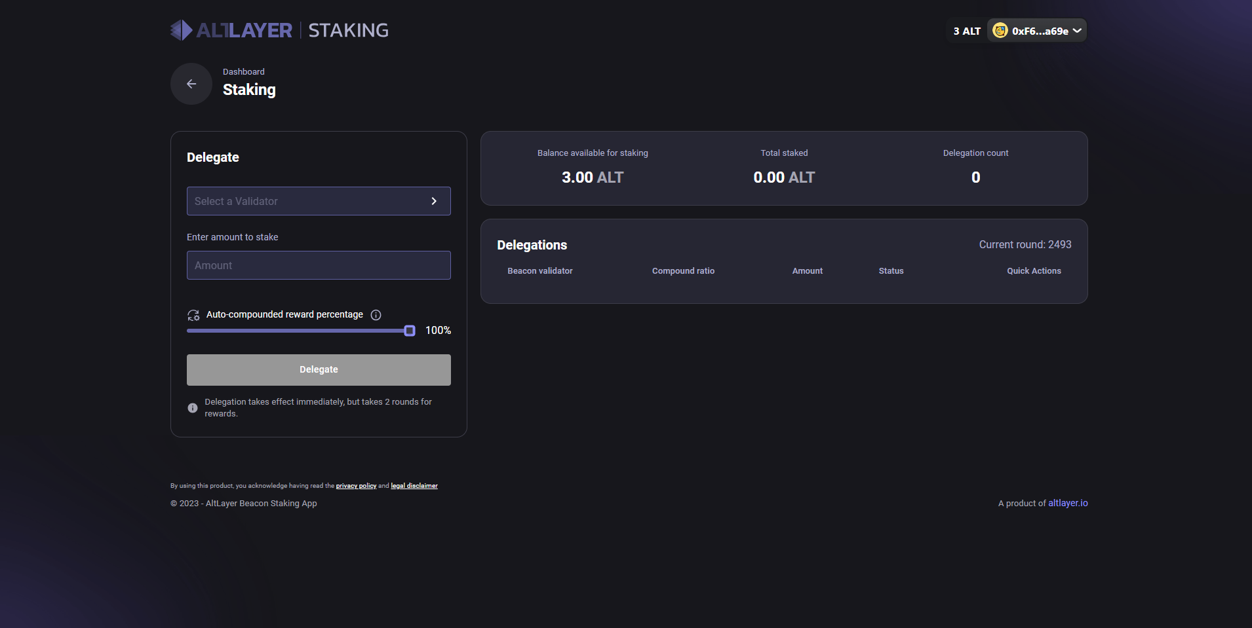Click auto-compound recycle icon

click(193, 315)
